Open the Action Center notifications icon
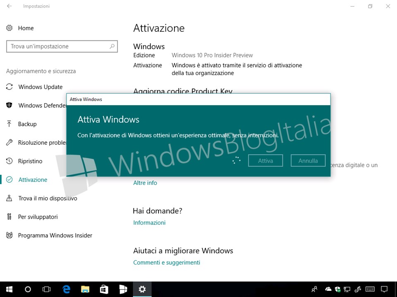397x297 pixels. click(x=384, y=289)
